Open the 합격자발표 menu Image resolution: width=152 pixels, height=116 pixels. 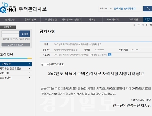click(x=30, y=19)
